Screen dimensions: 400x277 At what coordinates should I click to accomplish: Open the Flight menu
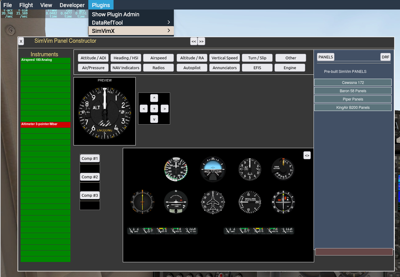(x=26, y=5)
